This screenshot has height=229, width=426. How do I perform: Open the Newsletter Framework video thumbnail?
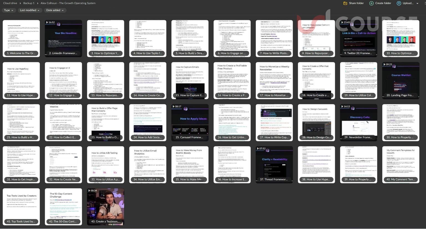point(358,122)
